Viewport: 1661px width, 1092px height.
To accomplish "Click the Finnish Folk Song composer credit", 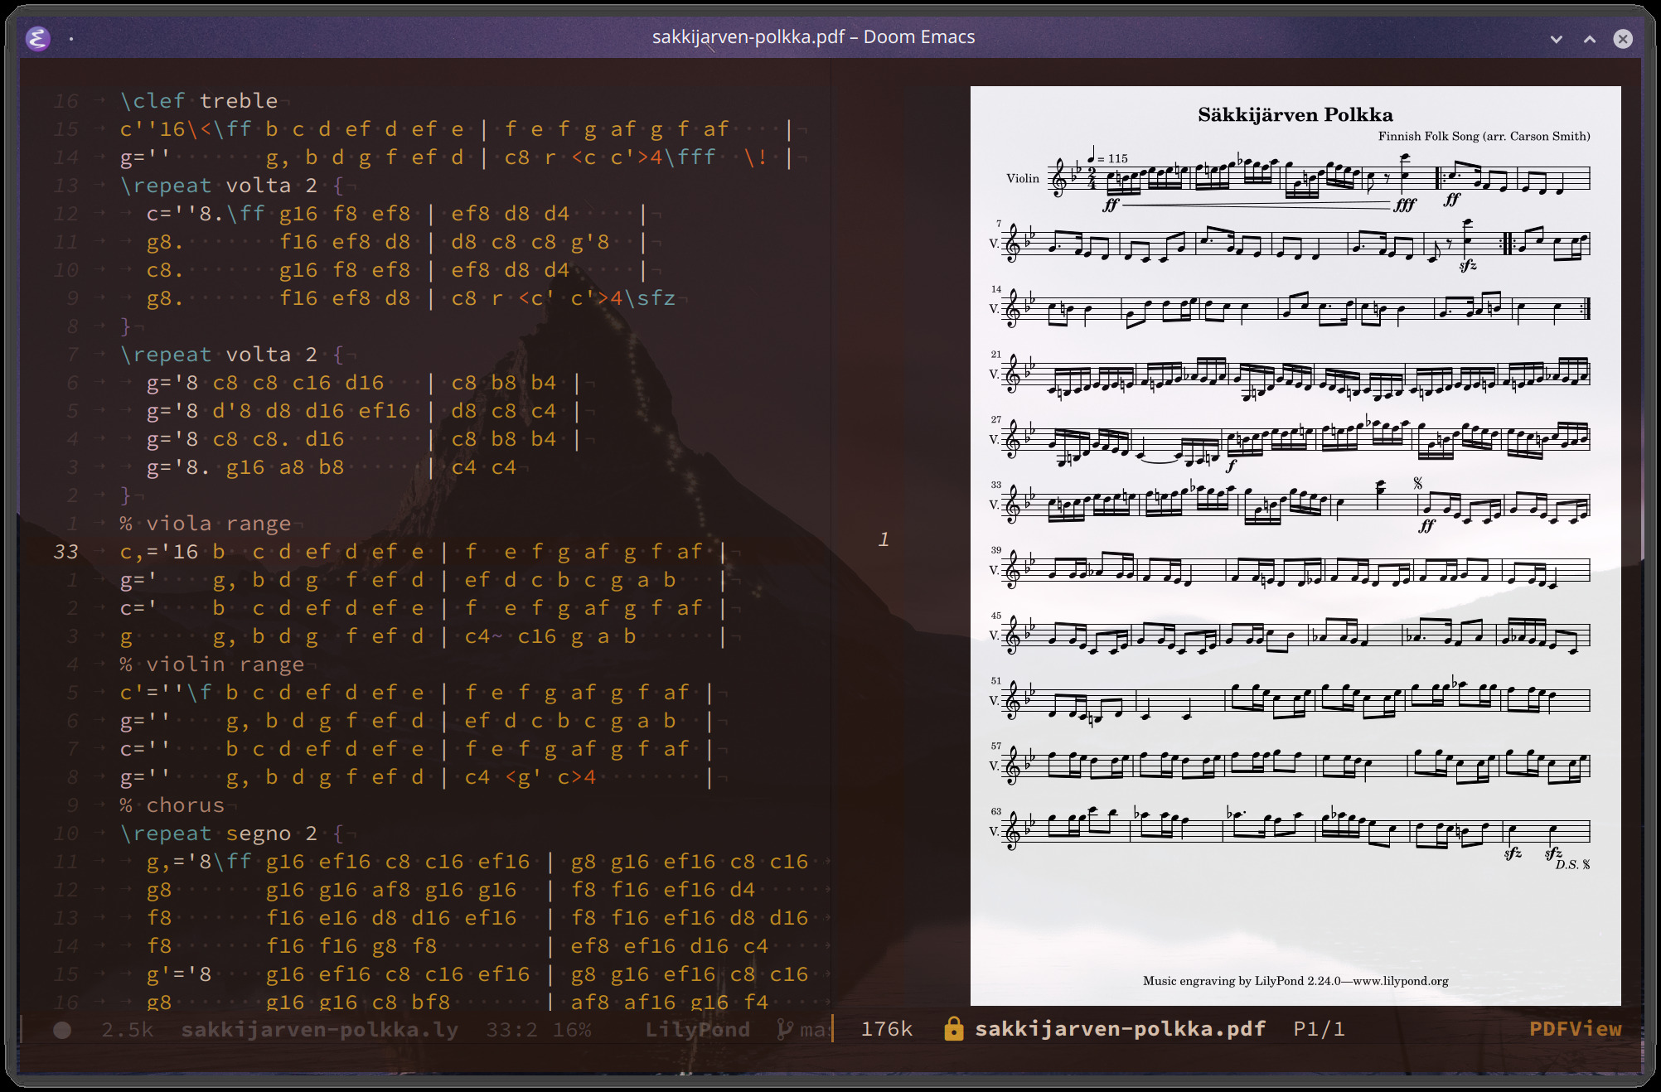I will click(1484, 136).
